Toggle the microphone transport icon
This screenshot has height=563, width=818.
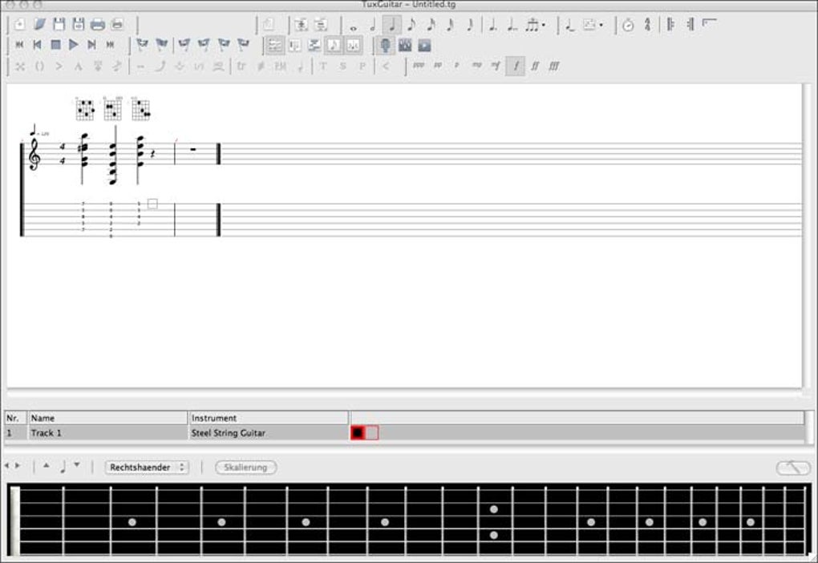[x=385, y=46]
